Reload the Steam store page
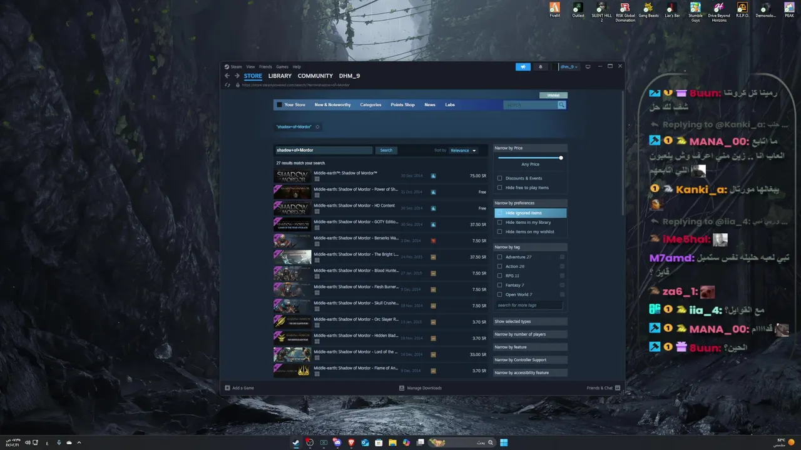The image size is (801, 450). pyautogui.click(x=227, y=85)
